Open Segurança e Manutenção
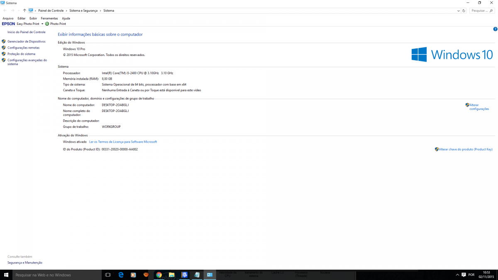This screenshot has height=280, width=498. click(x=25, y=263)
